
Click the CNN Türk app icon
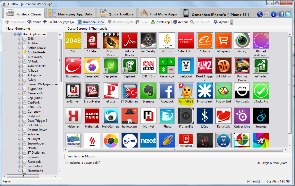[x=148, y=66]
